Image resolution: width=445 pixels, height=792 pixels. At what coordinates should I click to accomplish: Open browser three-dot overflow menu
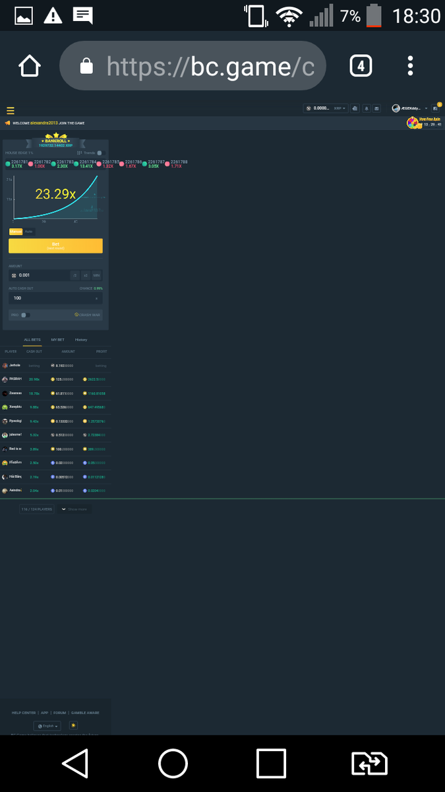click(410, 66)
